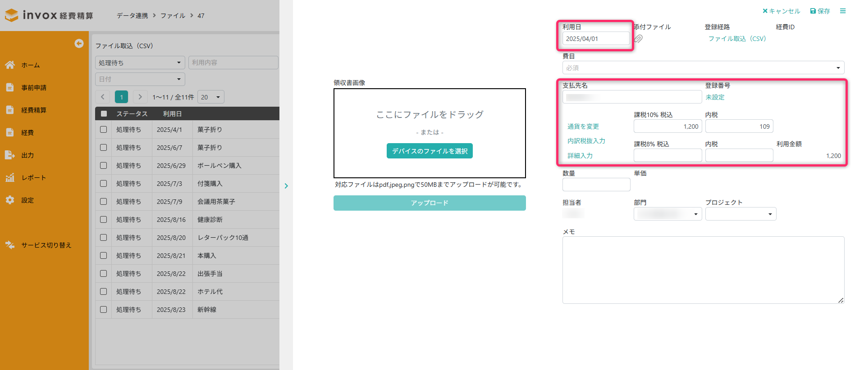
Task: Click the サービス切り替え switch icon
Action: [10, 245]
